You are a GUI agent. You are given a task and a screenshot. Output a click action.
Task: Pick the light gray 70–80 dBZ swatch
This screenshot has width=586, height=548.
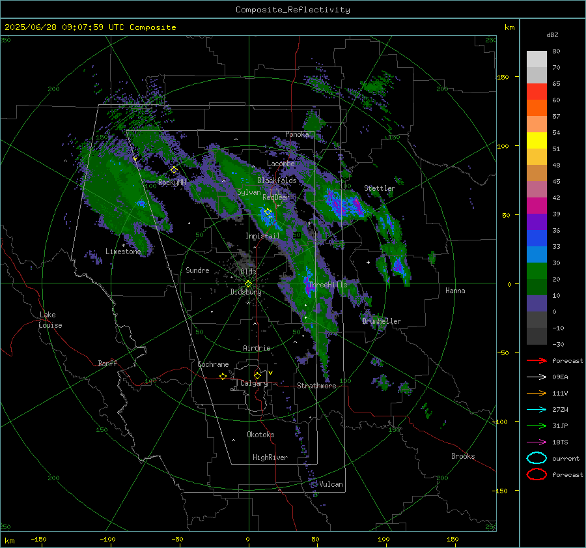537,59
